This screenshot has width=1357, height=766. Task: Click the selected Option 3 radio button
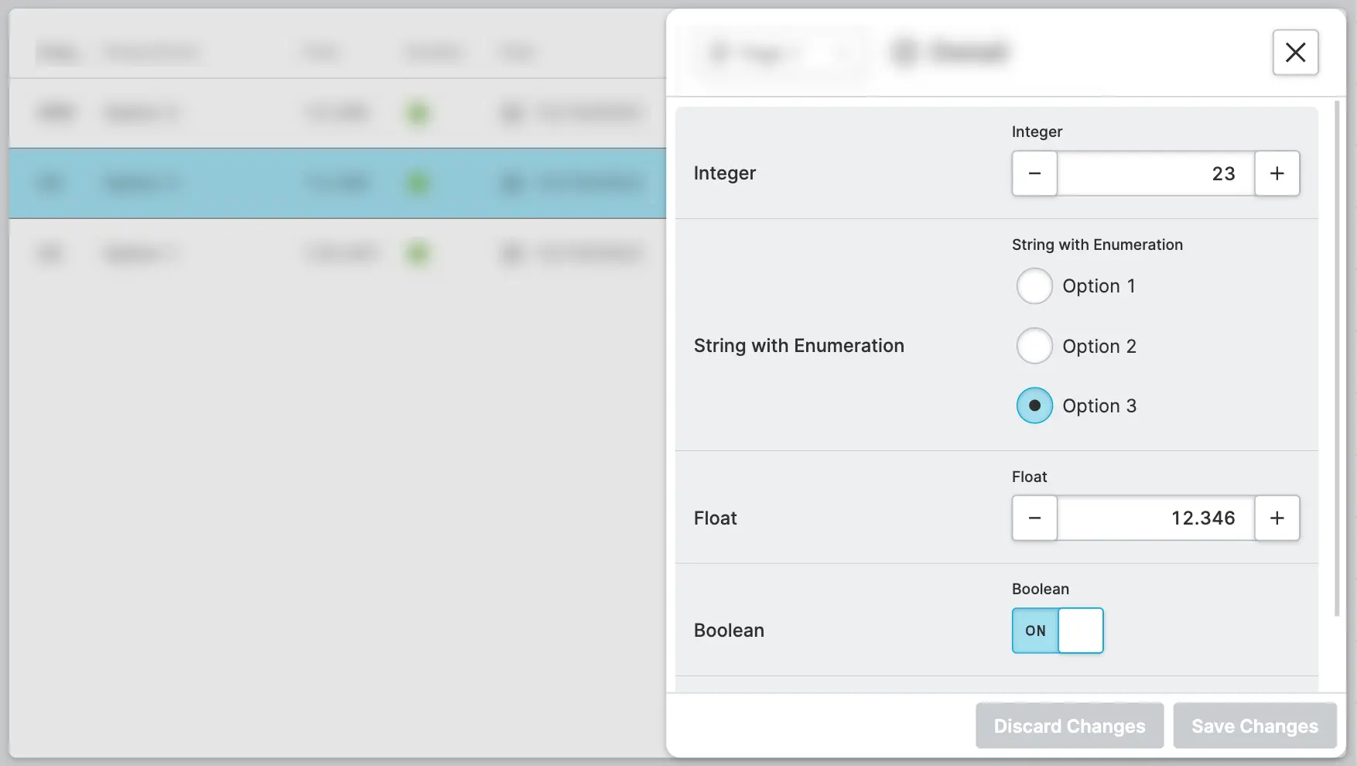pyautogui.click(x=1034, y=405)
